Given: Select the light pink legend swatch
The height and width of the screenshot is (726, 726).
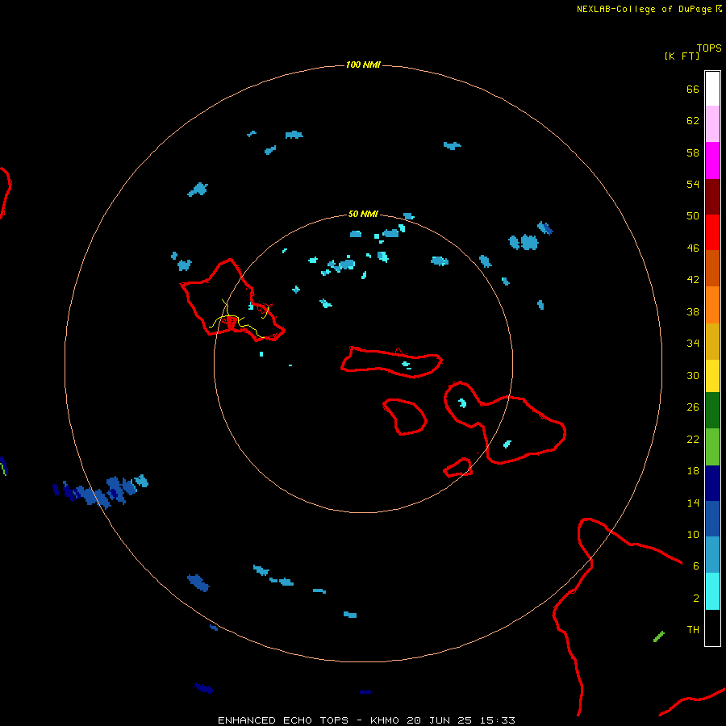Looking at the screenshot, I should 712,123.
